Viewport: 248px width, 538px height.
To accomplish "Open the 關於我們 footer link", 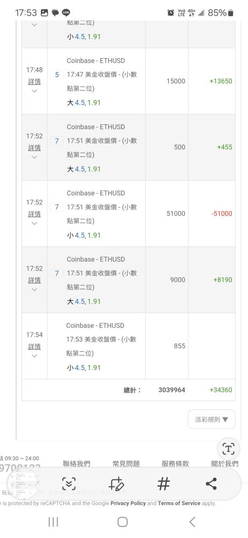I will click(225, 464).
